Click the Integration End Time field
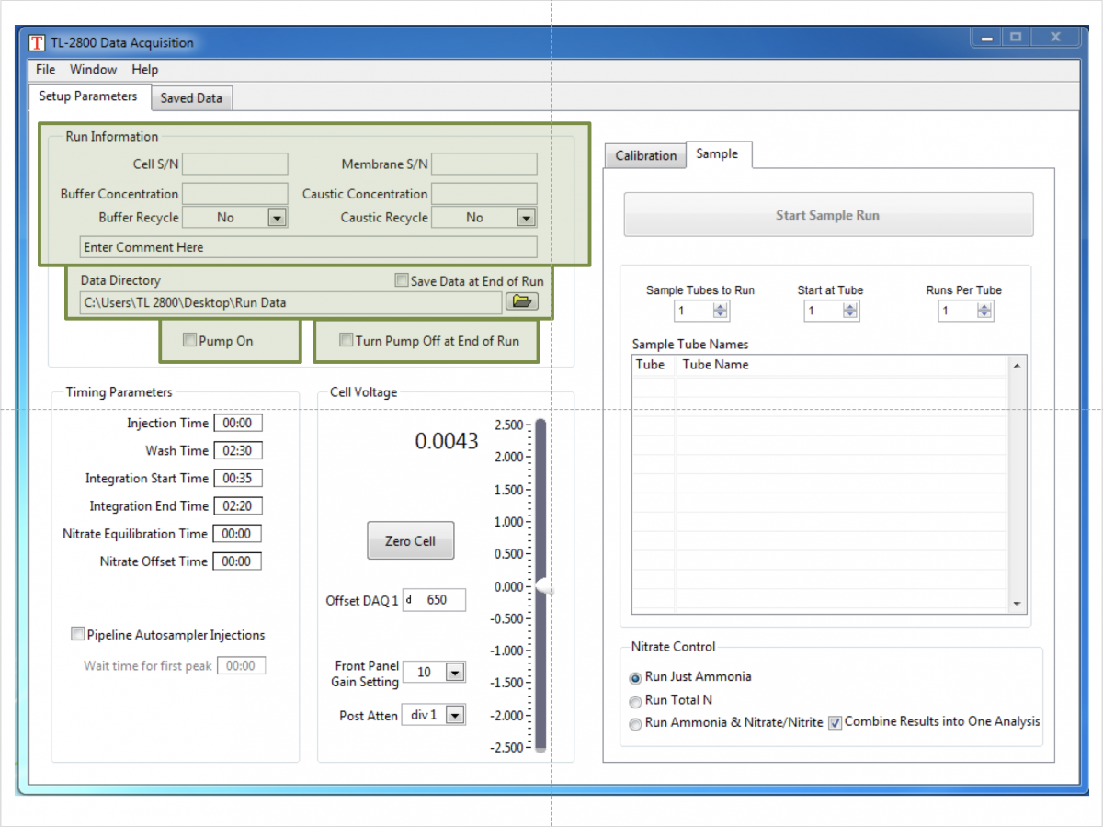The height and width of the screenshot is (827, 1103). pos(238,506)
